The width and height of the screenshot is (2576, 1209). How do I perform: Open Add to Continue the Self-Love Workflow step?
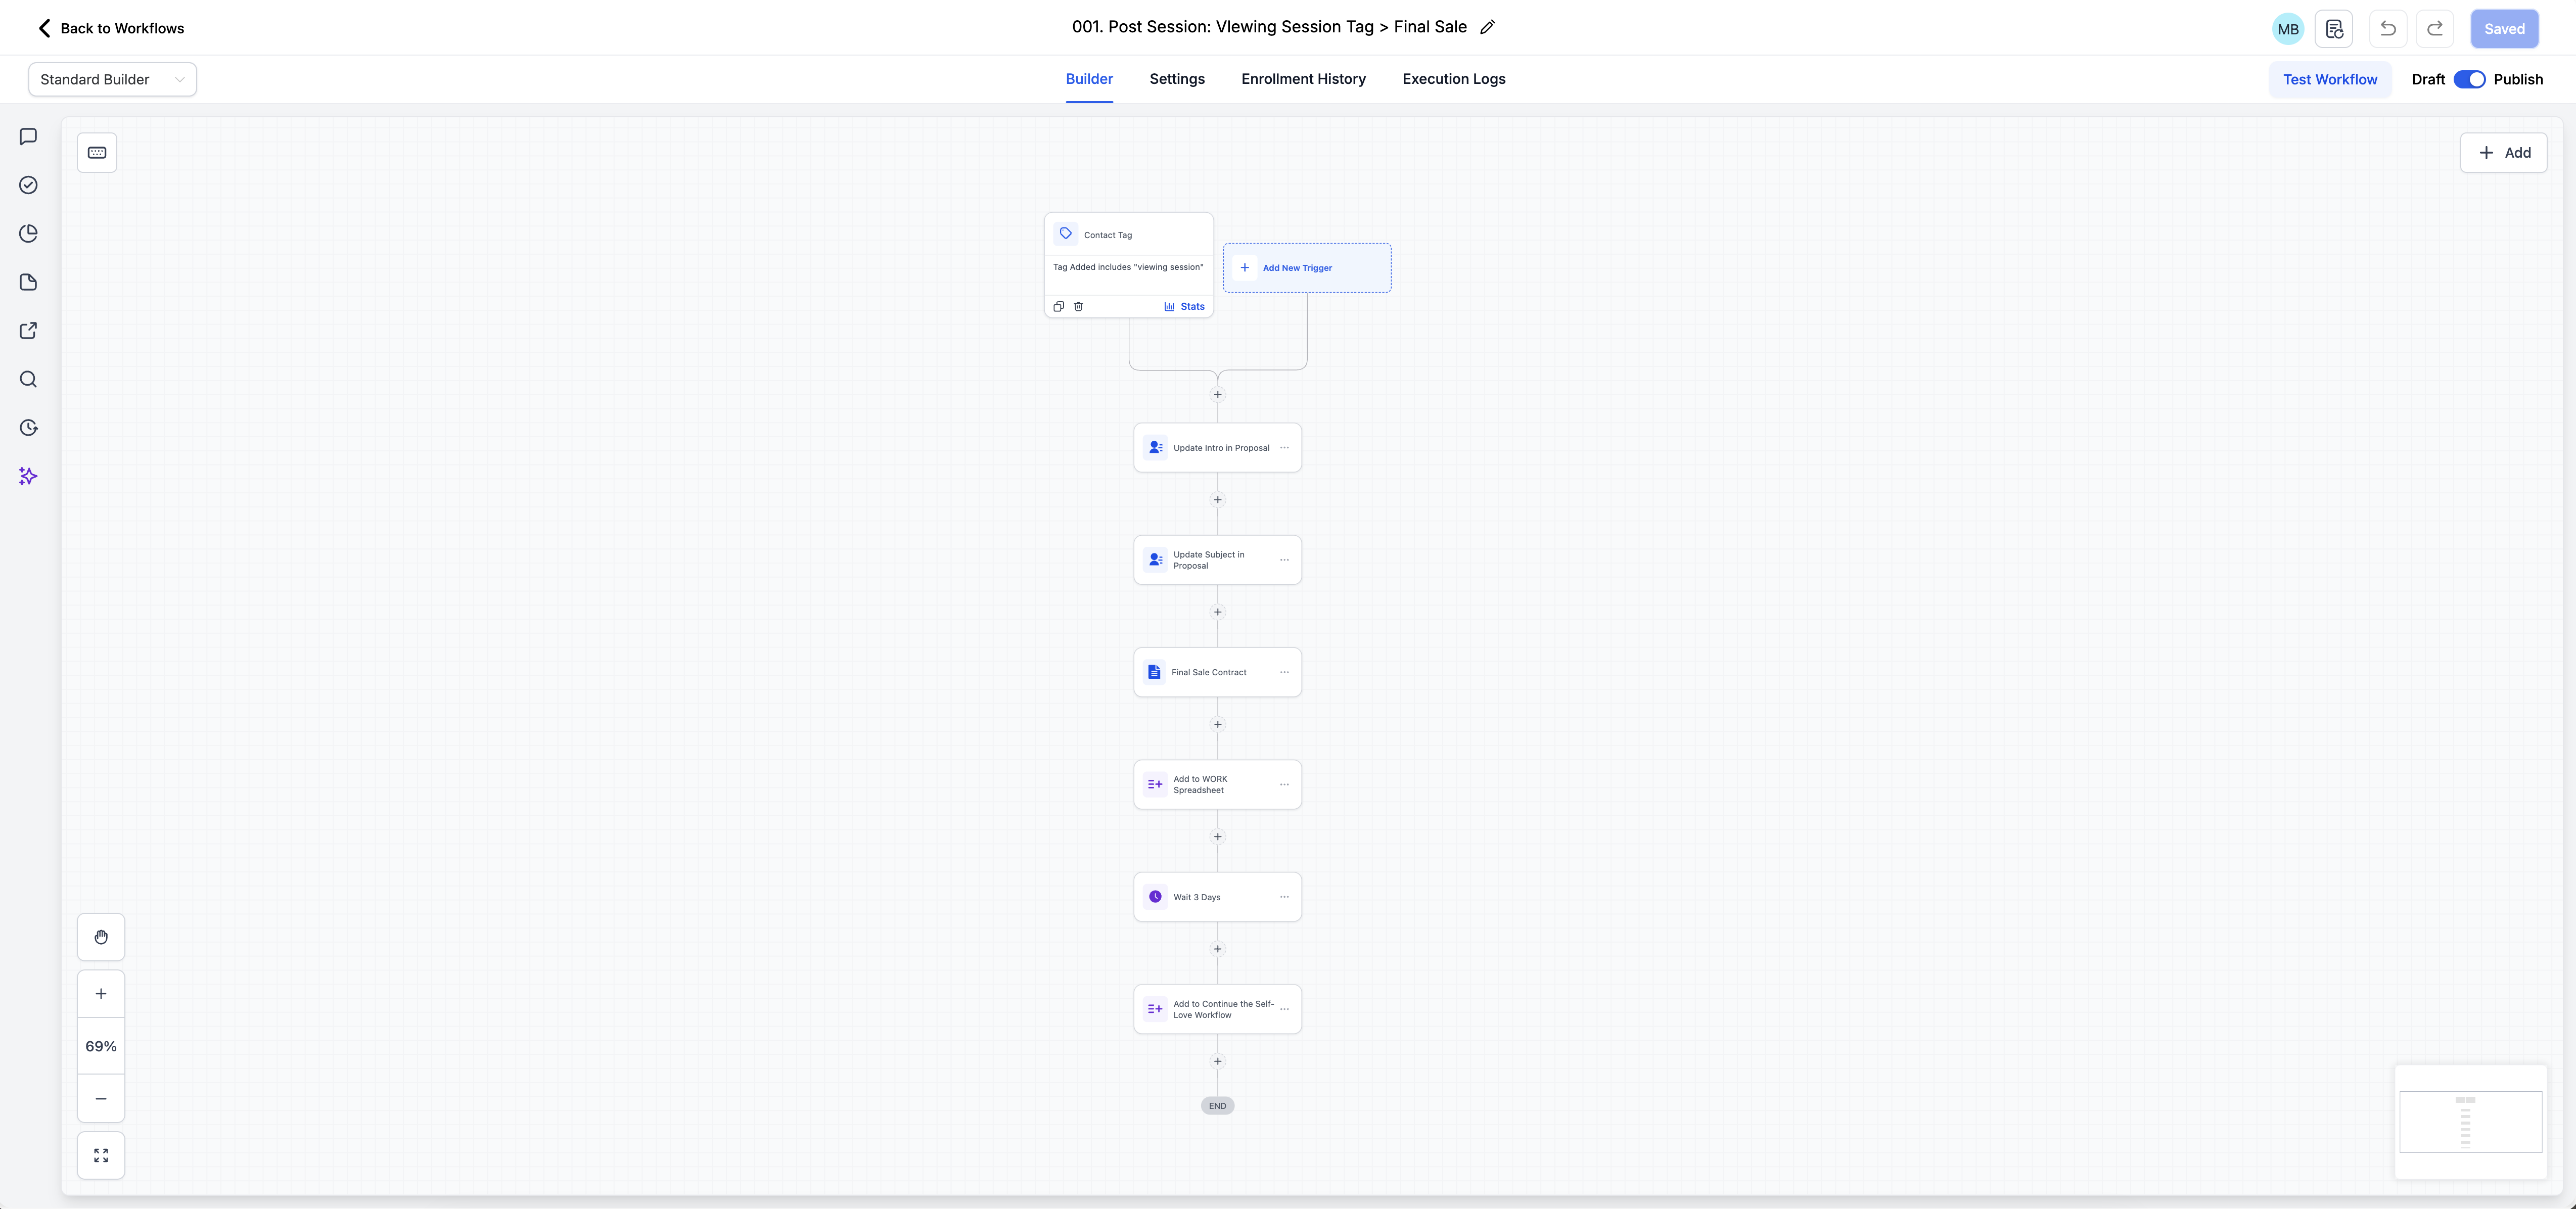coord(1217,1009)
